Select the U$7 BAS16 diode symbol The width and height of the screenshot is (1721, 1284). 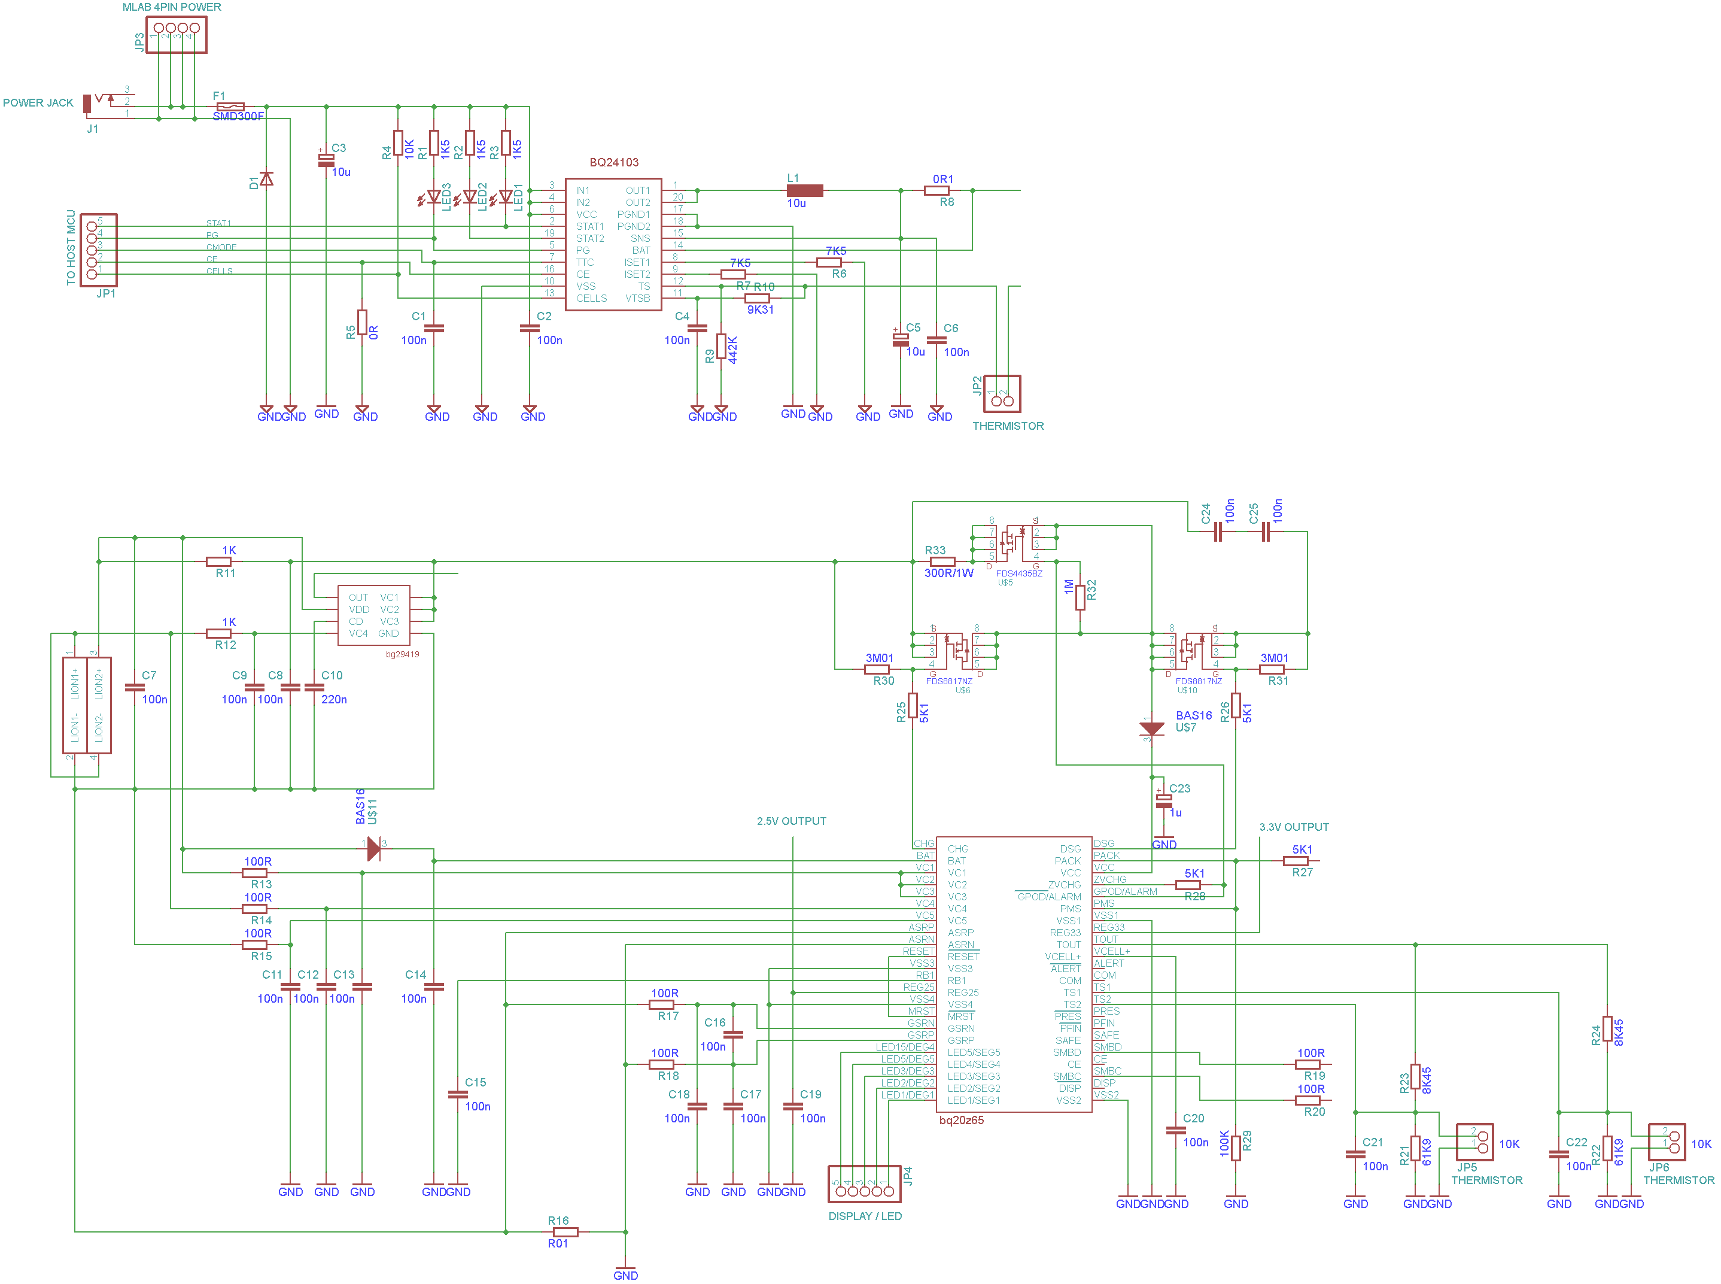1151,728
